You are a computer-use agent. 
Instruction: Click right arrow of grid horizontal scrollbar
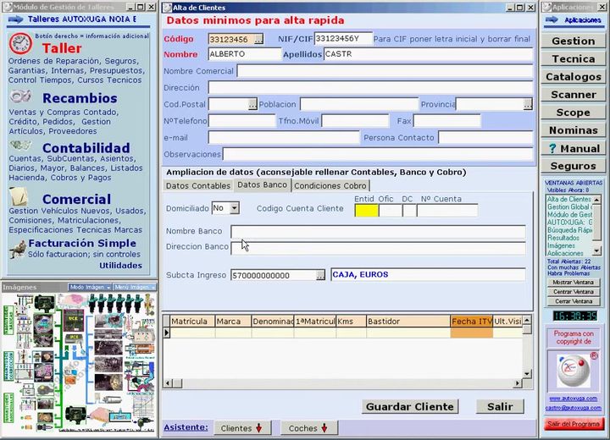(517, 383)
